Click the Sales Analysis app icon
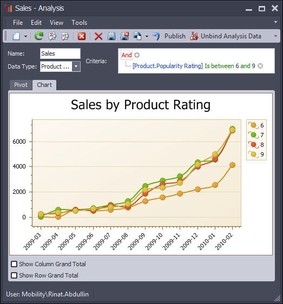This screenshot has width=283, height=304. (8, 8)
